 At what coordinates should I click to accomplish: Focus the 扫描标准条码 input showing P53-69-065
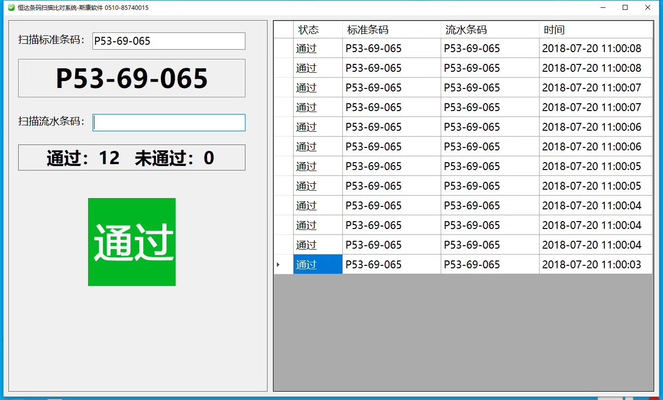[x=169, y=41]
